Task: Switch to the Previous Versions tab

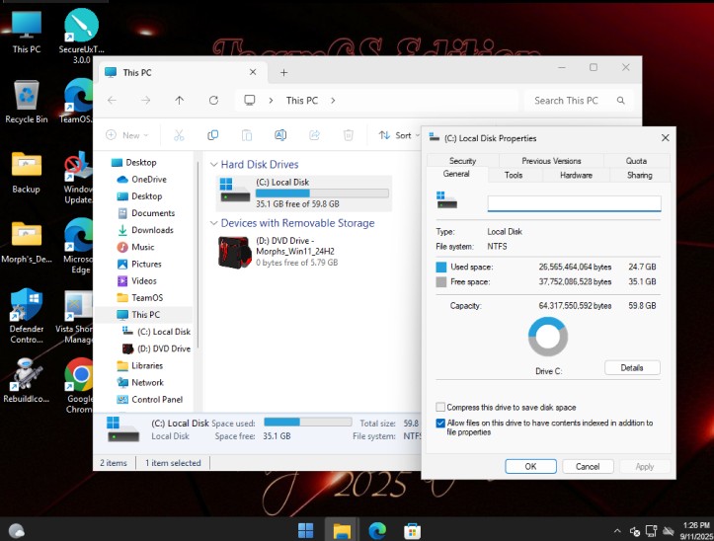Action: coord(551,161)
